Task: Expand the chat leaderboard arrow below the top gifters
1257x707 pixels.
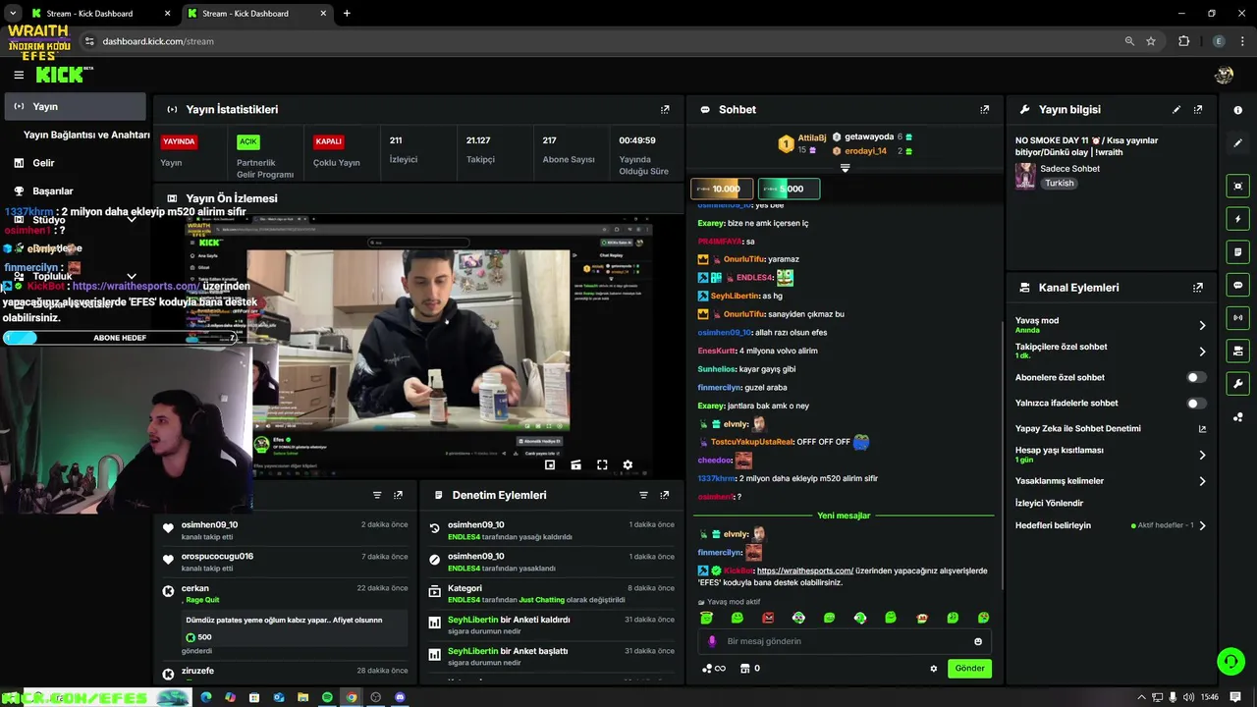Action: click(845, 169)
